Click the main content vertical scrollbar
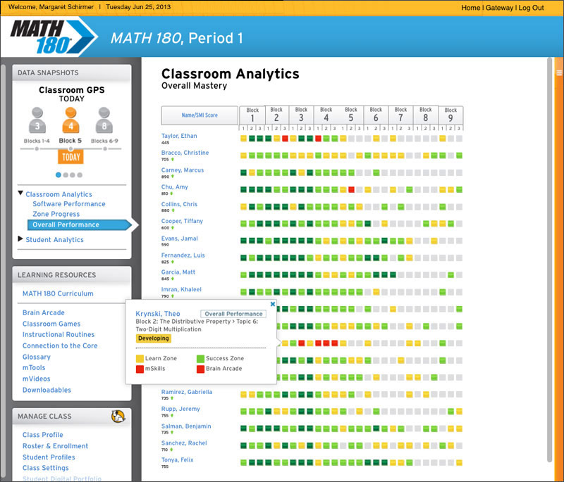The width and height of the screenshot is (564, 482). (549, 260)
